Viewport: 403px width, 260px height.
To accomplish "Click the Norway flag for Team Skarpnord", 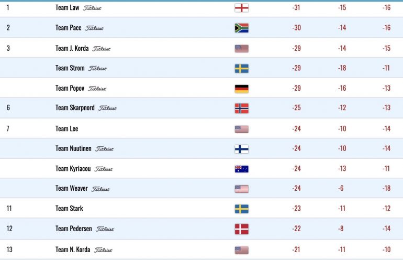I will point(242,109).
